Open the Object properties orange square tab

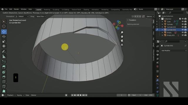[157, 76]
